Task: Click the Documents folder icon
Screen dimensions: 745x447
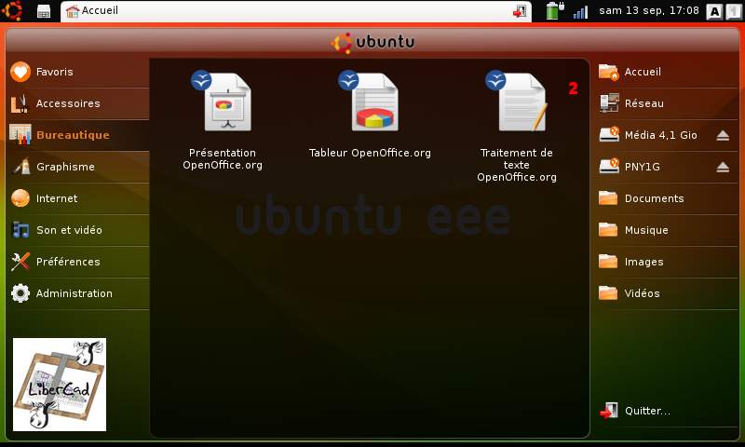Action: [608, 198]
